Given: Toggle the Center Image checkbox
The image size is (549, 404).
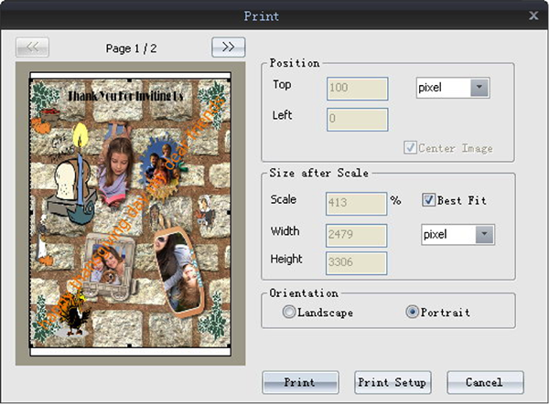Looking at the screenshot, I should tap(410, 148).
